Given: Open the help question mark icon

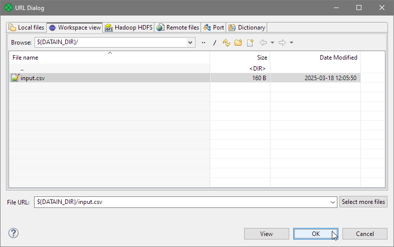Looking at the screenshot, I should pyautogui.click(x=14, y=233).
